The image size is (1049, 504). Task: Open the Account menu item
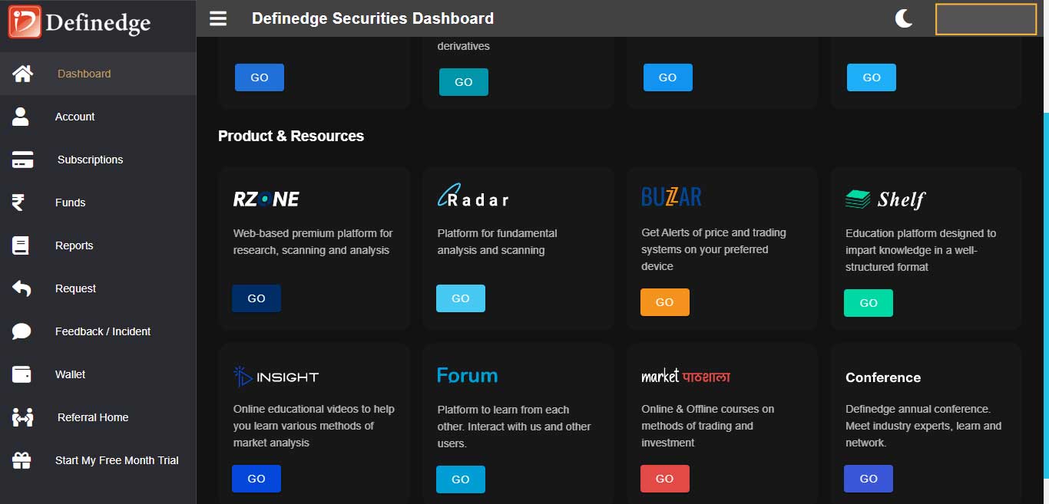coord(98,117)
